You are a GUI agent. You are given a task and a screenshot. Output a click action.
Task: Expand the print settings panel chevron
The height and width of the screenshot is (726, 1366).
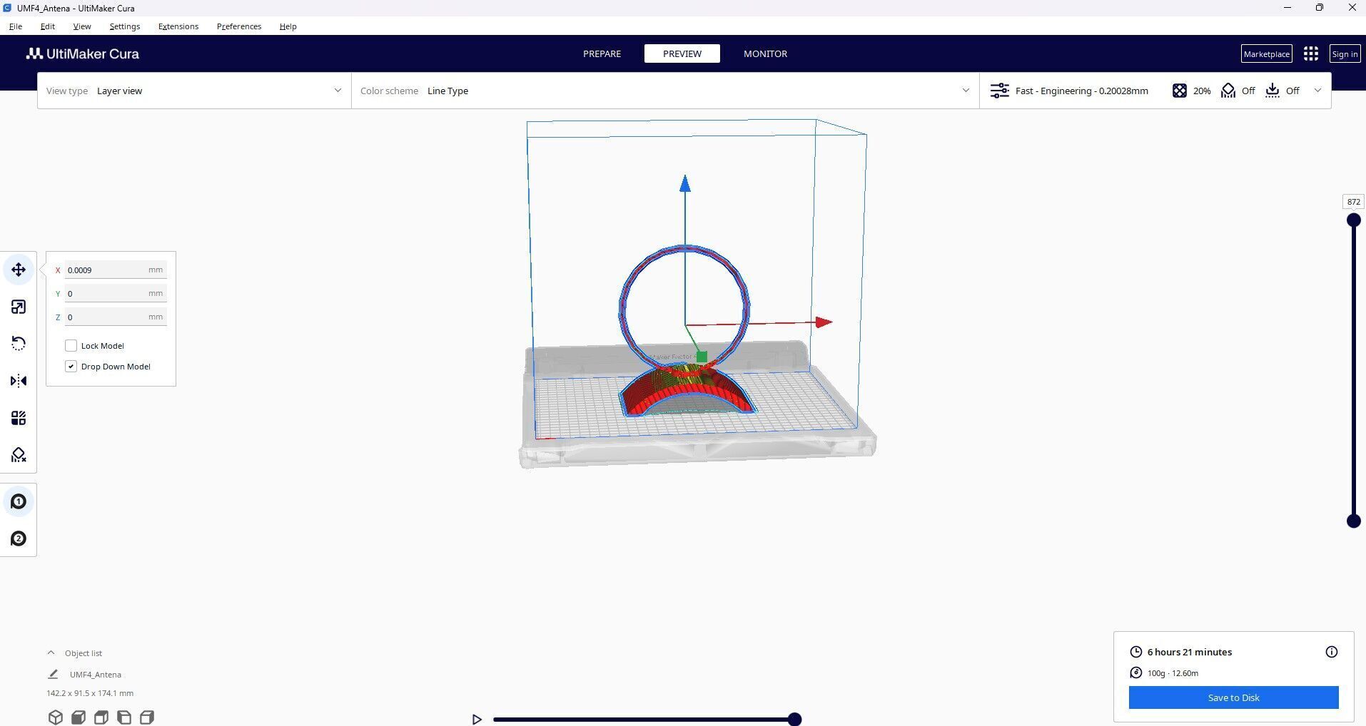[x=1317, y=91]
